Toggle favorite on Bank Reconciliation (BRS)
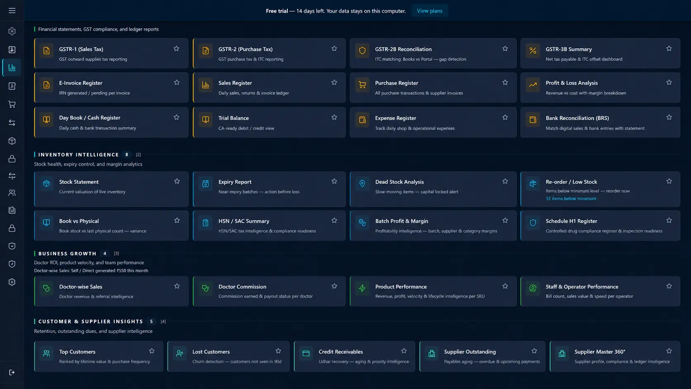Viewport: 691px width, 389px height. point(669,117)
